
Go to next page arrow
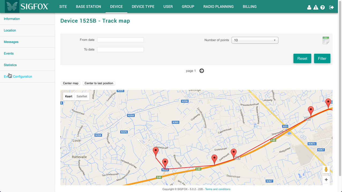[202, 71]
